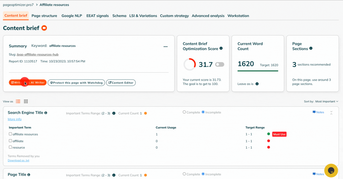Open the Schema tab
This screenshot has height=179, width=343.
(x=119, y=16)
